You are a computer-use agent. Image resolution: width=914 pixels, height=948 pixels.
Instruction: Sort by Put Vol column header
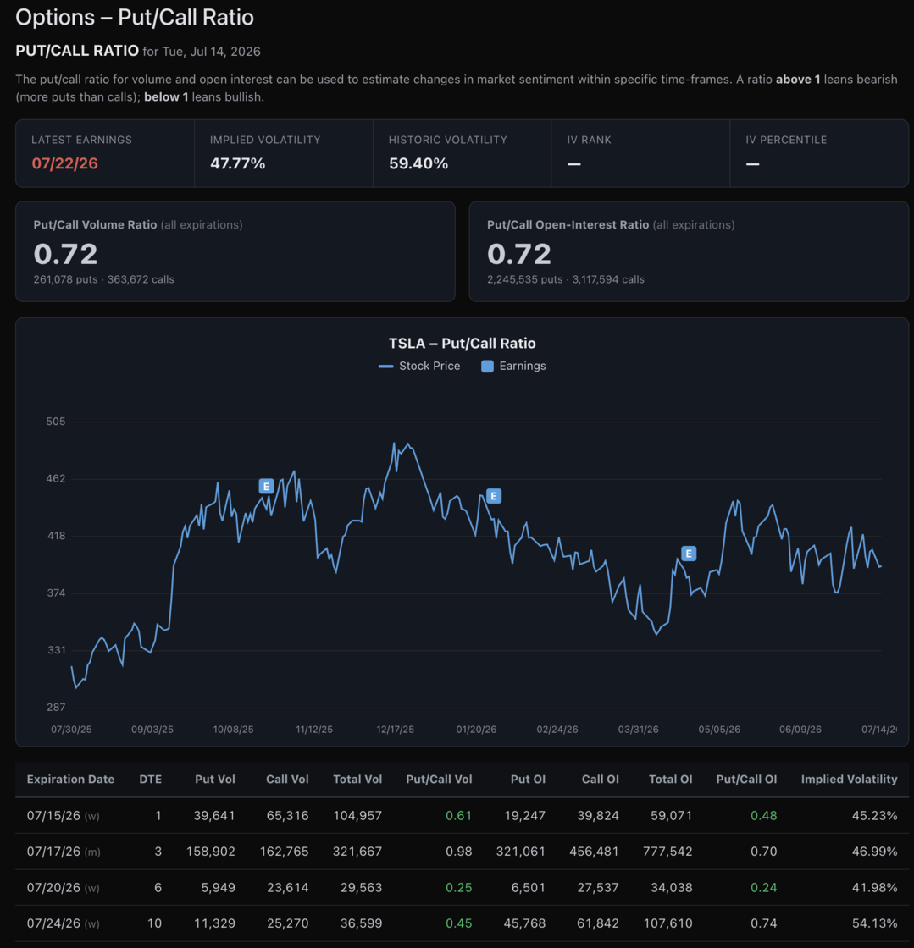click(x=215, y=780)
